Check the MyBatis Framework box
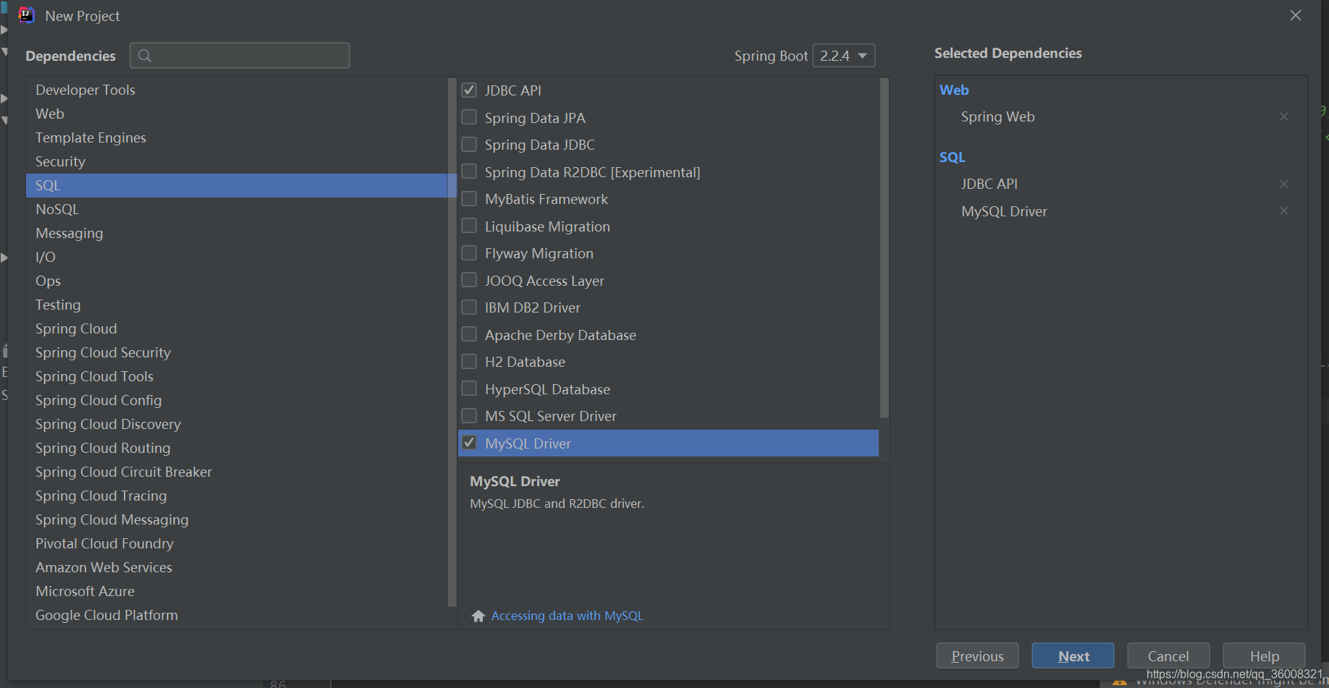The height and width of the screenshot is (688, 1329). click(x=469, y=199)
